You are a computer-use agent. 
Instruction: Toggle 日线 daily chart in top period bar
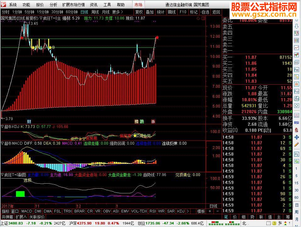point(84,12)
